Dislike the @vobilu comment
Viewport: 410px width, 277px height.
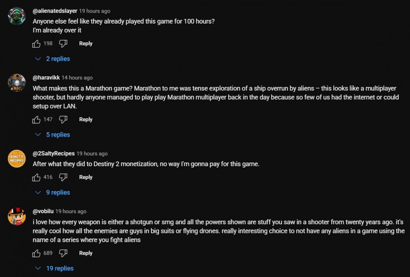[x=63, y=253]
